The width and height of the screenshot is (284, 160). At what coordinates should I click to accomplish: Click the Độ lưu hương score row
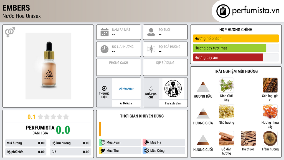[x=70, y=143]
